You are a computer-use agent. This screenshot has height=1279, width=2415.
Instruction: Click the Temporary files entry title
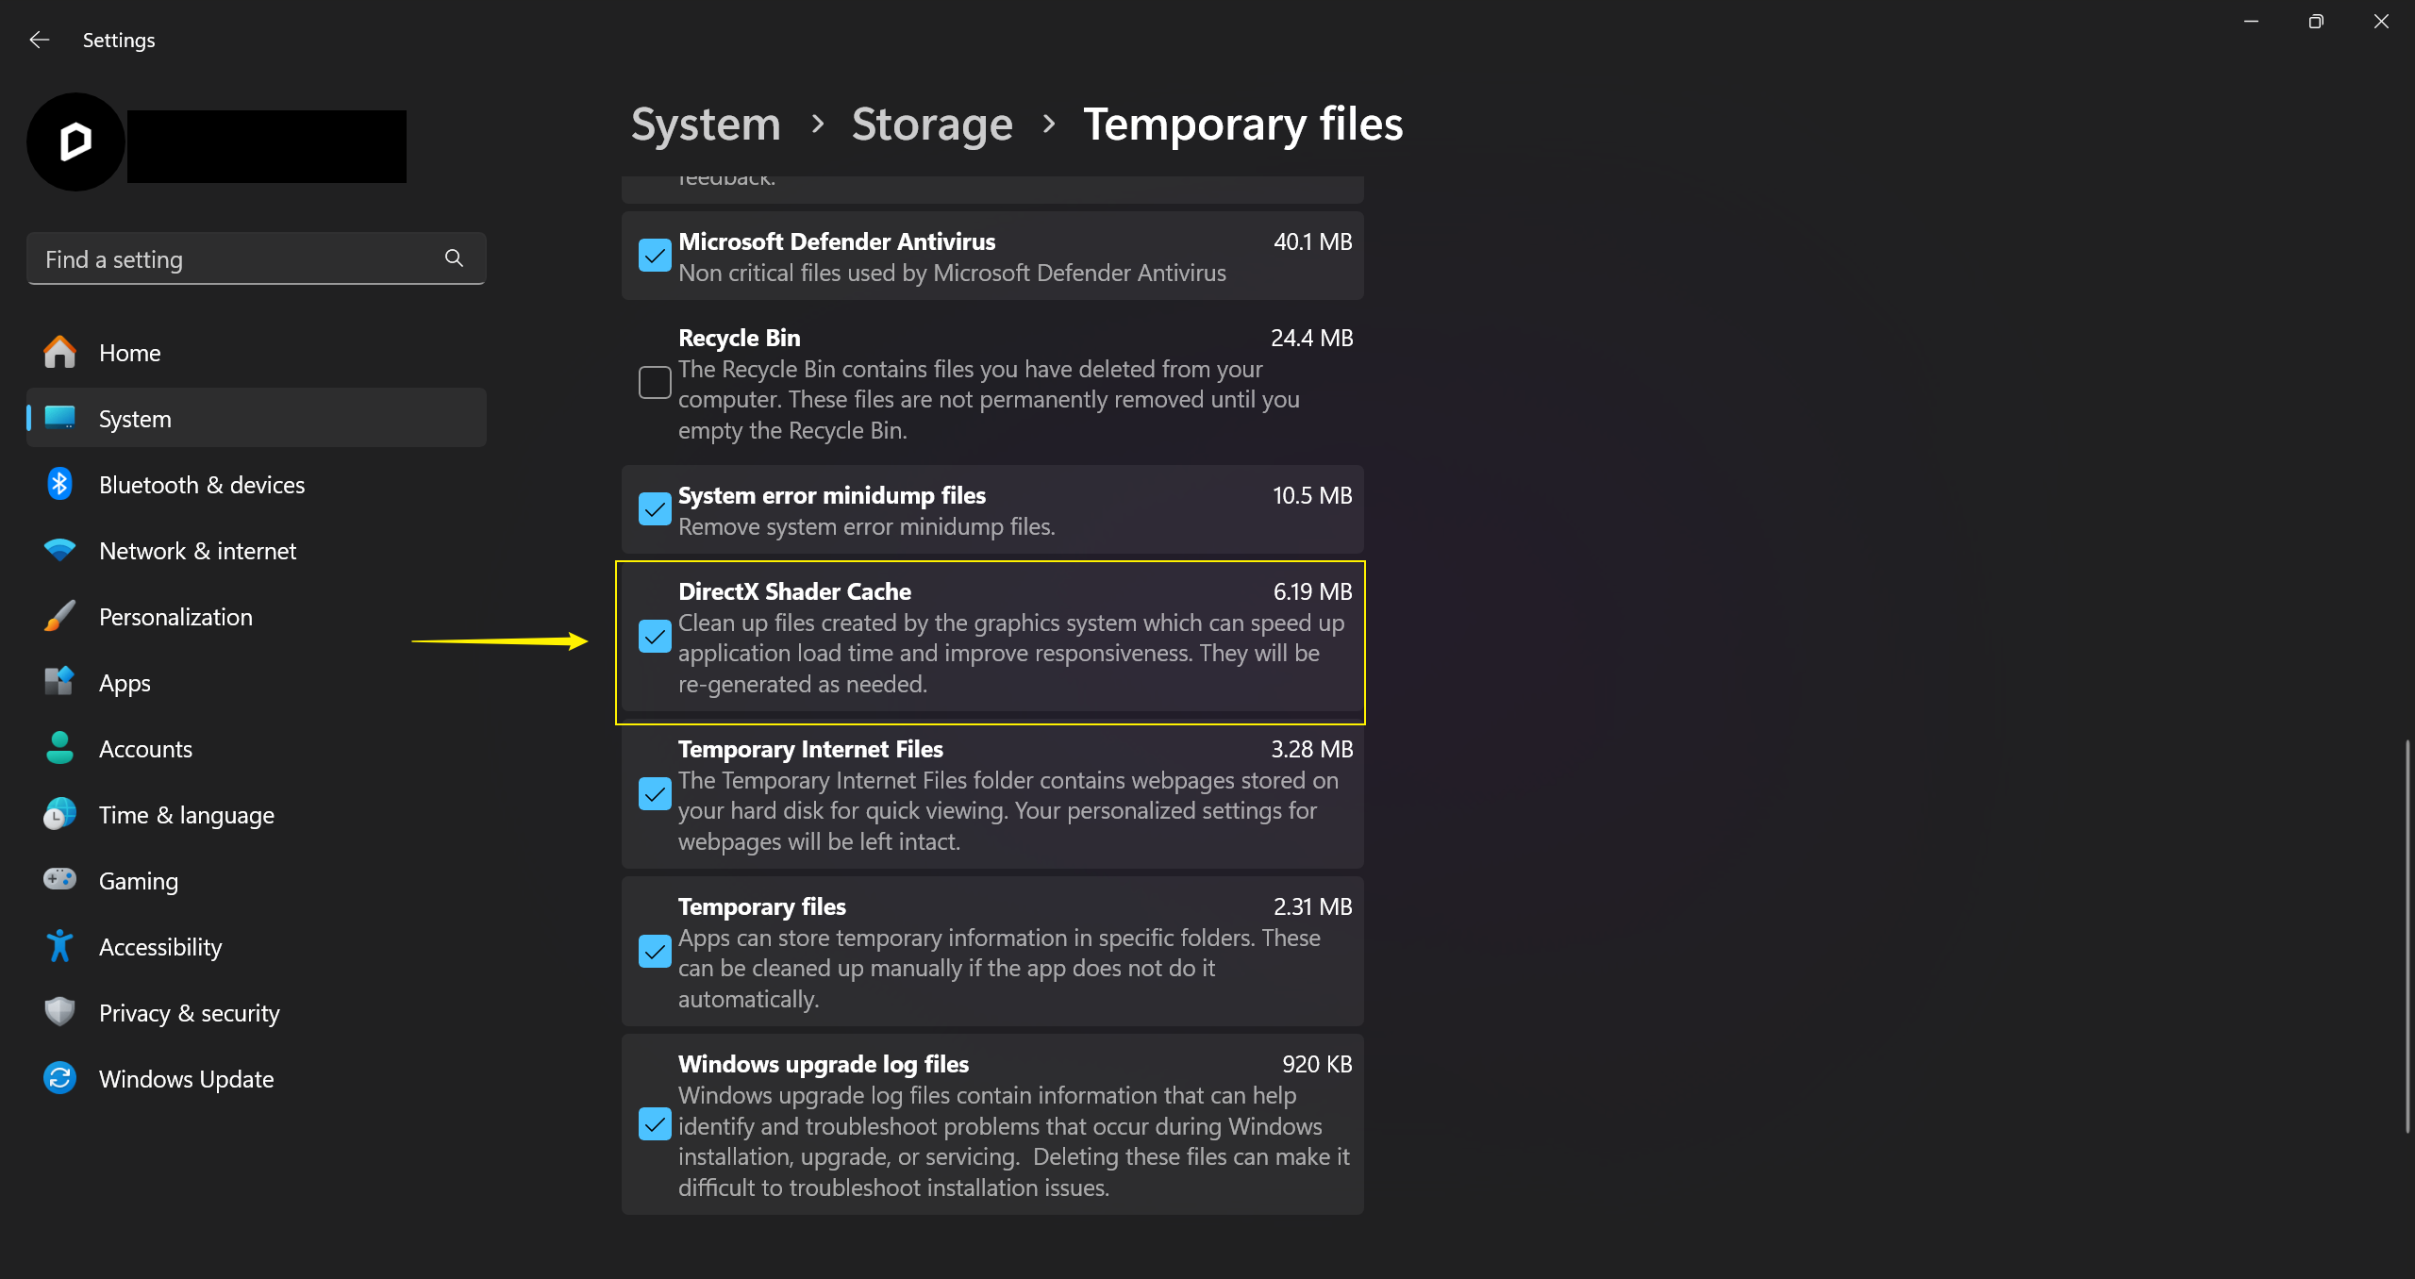tap(762, 906)
